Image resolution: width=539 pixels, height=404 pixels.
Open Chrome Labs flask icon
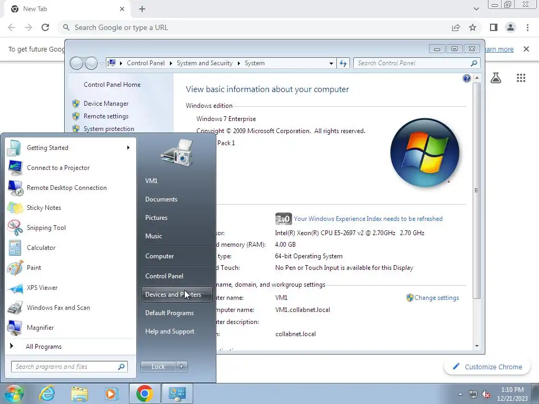click(x=496, y=78)
